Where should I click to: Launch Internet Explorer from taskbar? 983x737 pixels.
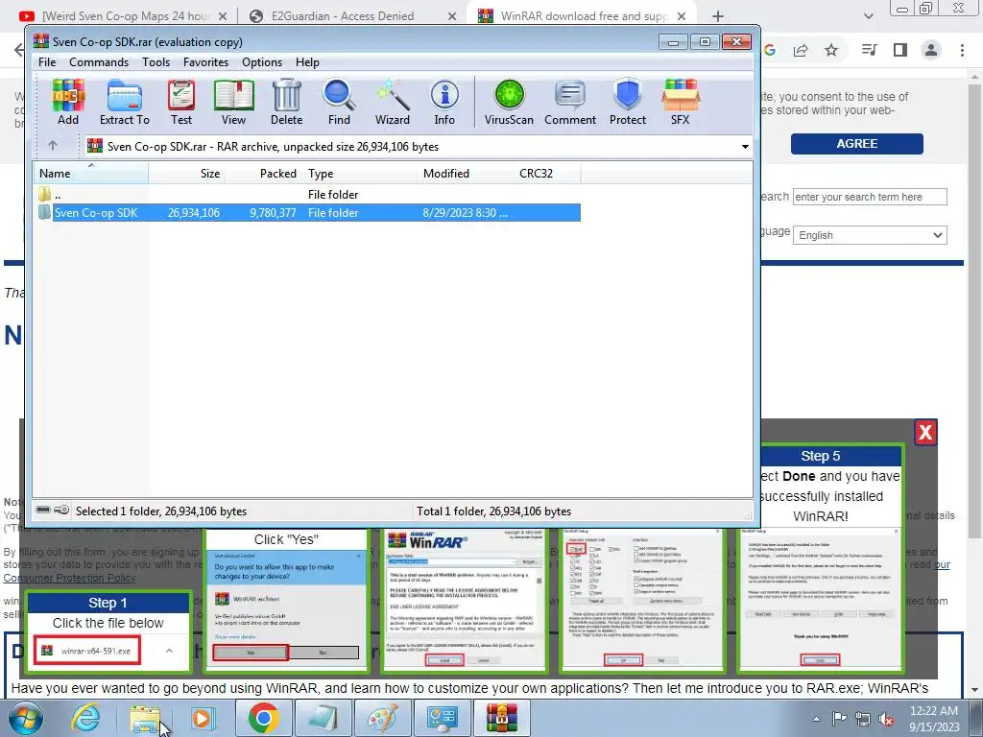pyautogui.click(x=85, y=718)
